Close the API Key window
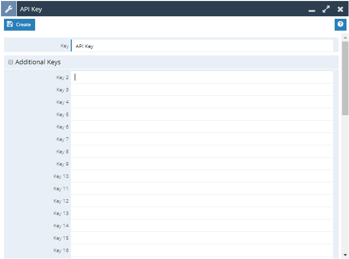Screen dimensions: 349x259 [x=341, y=9]
